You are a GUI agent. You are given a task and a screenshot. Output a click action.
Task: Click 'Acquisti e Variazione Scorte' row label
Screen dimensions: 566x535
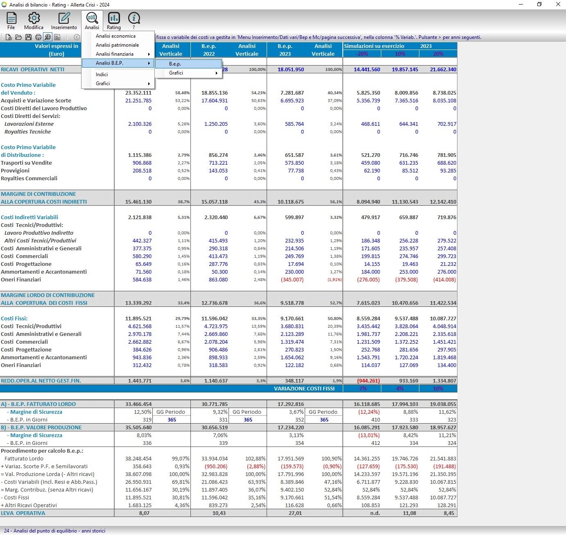36,101
